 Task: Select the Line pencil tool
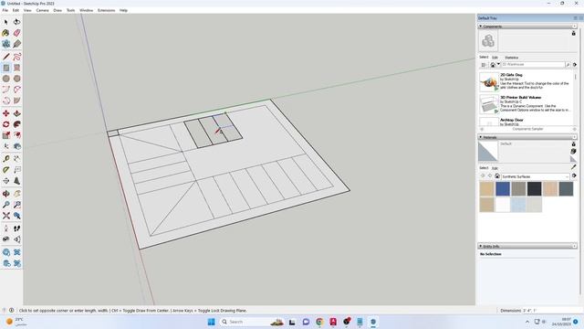point(6,57)
